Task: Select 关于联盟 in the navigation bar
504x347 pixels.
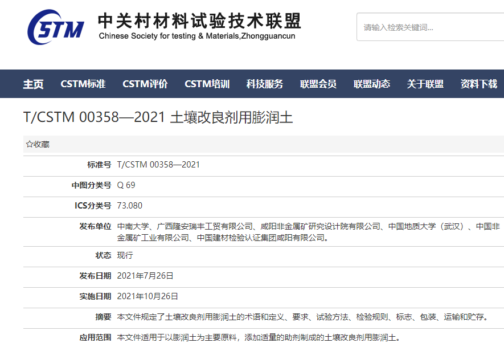Action: (425, 84)
